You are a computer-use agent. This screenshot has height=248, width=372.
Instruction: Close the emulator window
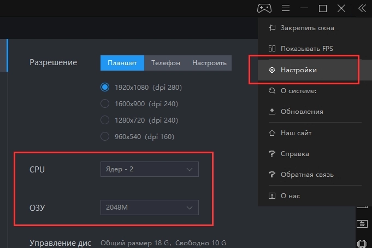341,8
